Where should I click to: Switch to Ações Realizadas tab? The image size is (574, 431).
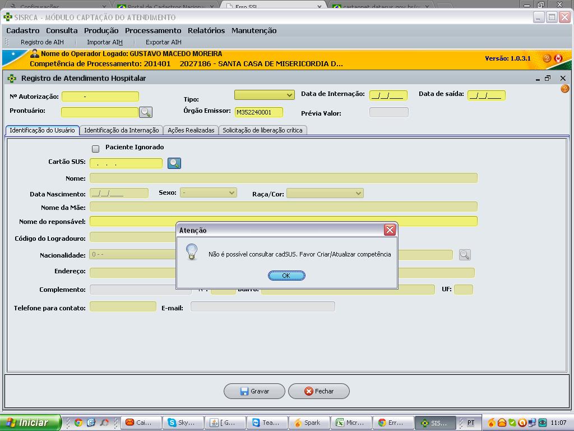191,130
